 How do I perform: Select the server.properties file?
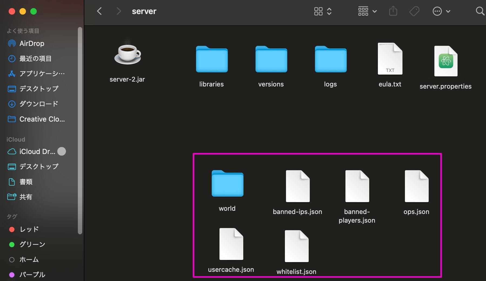[x=445, y=61]
